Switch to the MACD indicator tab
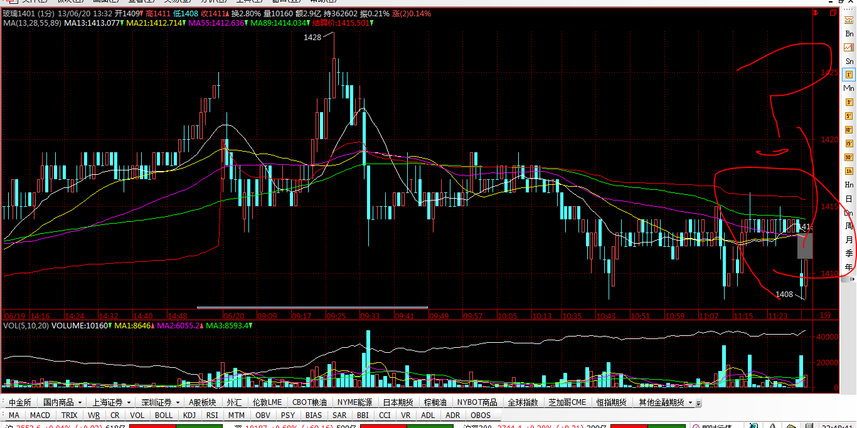Image resolution: width=857 pixels, height=428 pixels. click(x=40, y=415)
